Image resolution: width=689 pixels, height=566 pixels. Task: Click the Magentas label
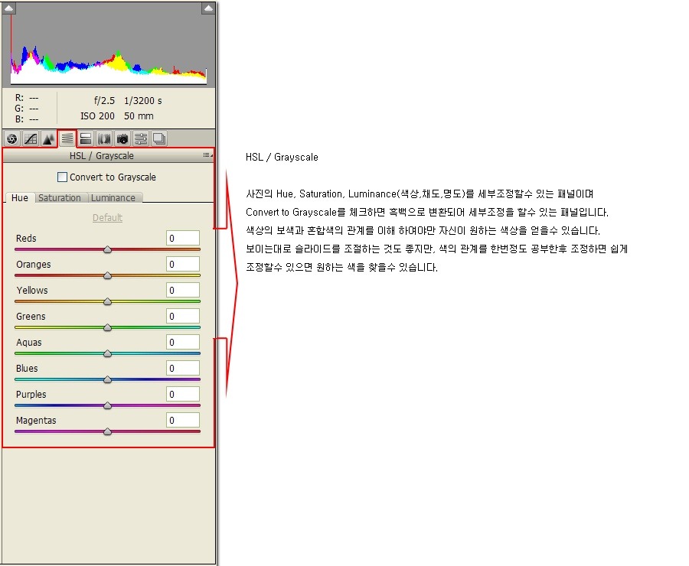[36, 420]
